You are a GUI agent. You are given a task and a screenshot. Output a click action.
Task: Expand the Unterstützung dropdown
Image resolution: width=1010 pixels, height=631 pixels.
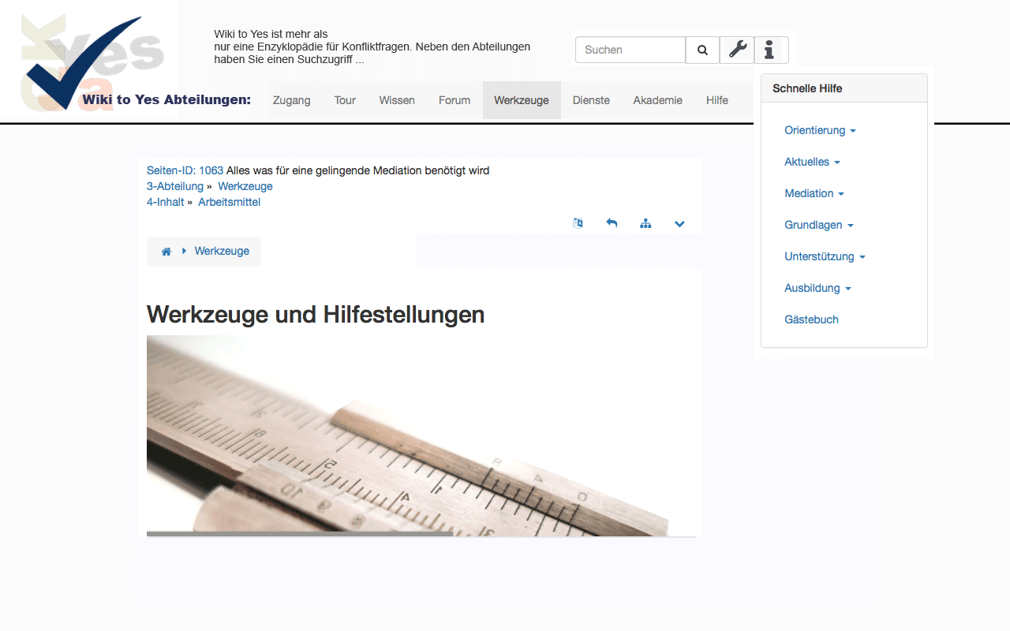click(x=825, y=256)
